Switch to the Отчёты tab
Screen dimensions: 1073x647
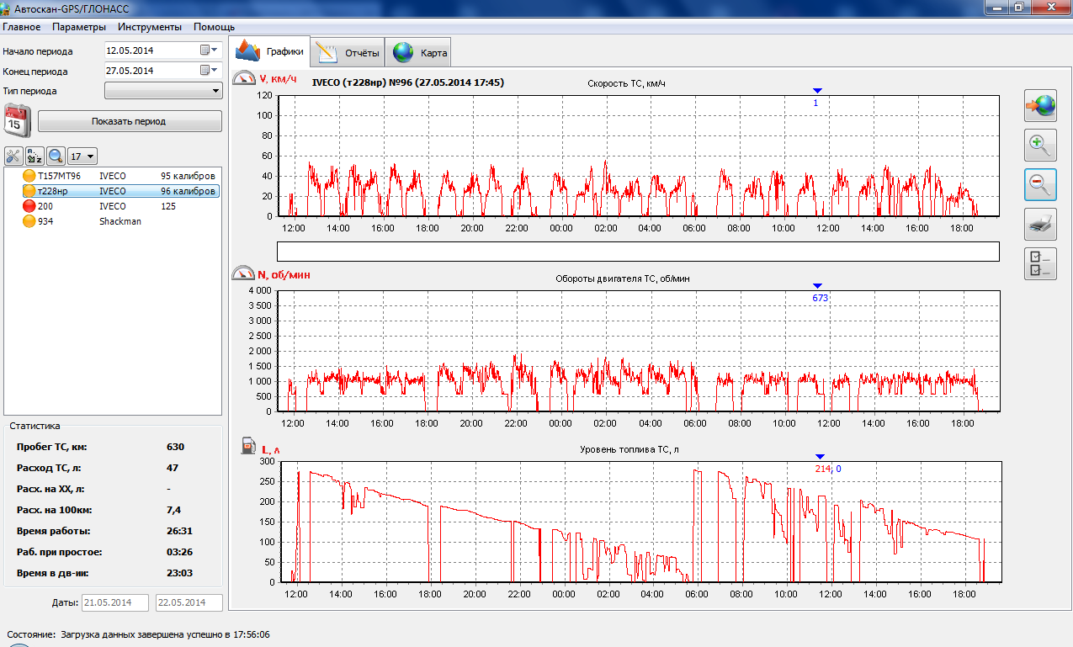tap(348, 53)
